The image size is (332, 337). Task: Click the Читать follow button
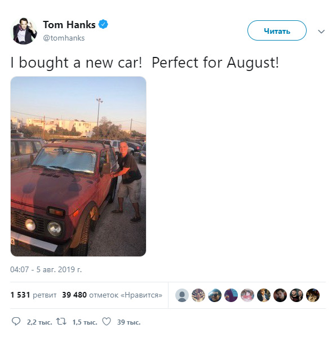277,30
